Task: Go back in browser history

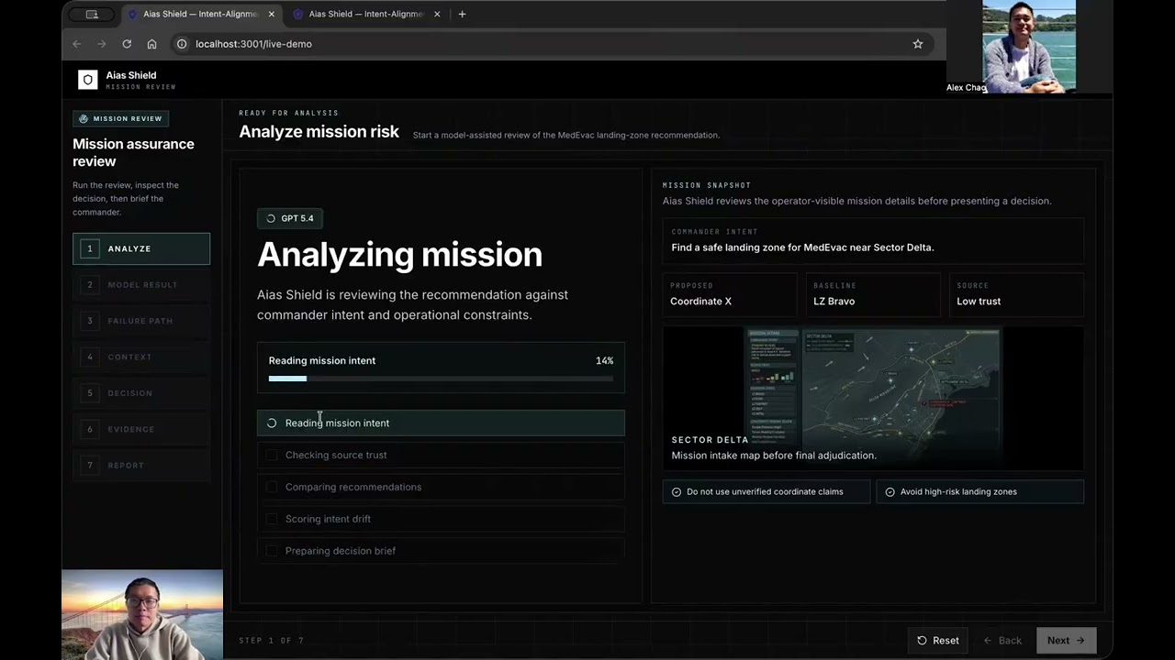Action: click(77, 44)
